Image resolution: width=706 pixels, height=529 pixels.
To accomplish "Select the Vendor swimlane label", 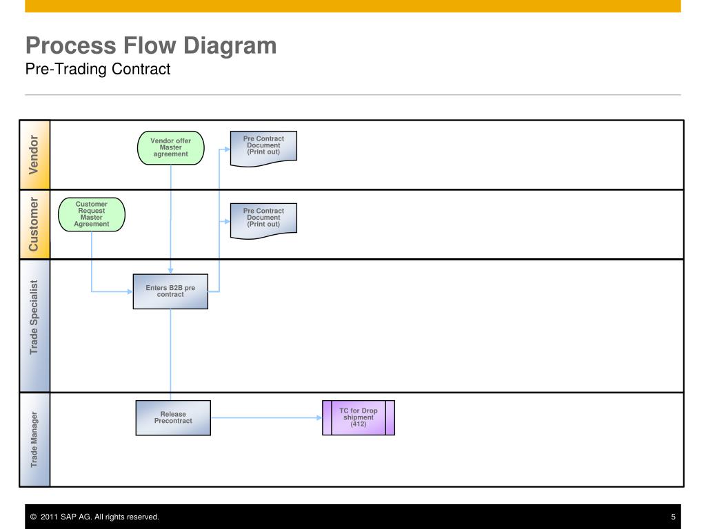I will coord(34,155).
